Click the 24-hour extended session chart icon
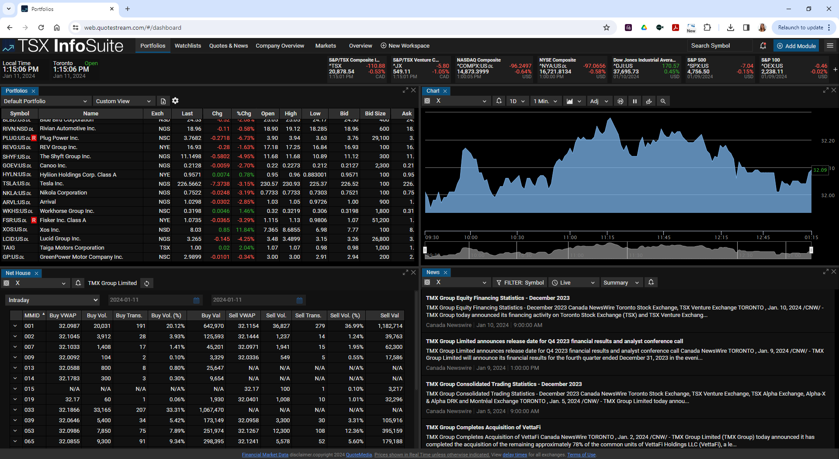839x459 pixels. point(621,101)
